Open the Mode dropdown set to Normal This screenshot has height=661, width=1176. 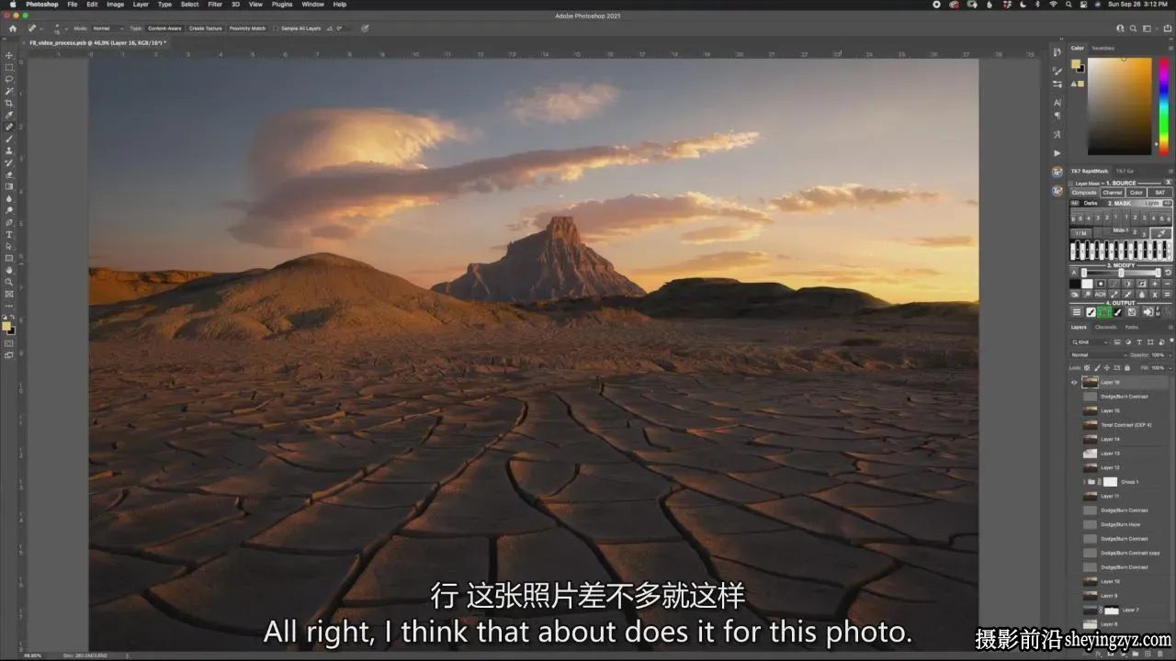pyautogui.click(x=108, y=28)
